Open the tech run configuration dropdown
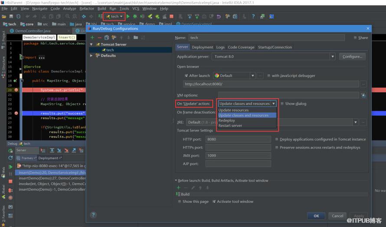This screenshot has height=227, width=386. [x=114, y=16]
